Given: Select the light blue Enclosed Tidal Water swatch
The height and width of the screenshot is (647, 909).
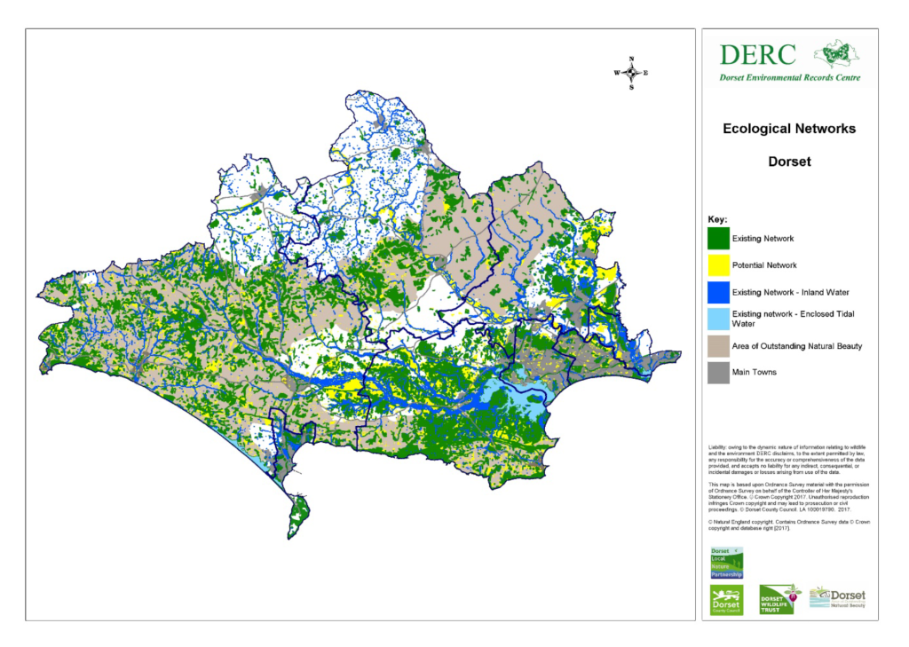Looking at the screenshot, I should 717,319.
